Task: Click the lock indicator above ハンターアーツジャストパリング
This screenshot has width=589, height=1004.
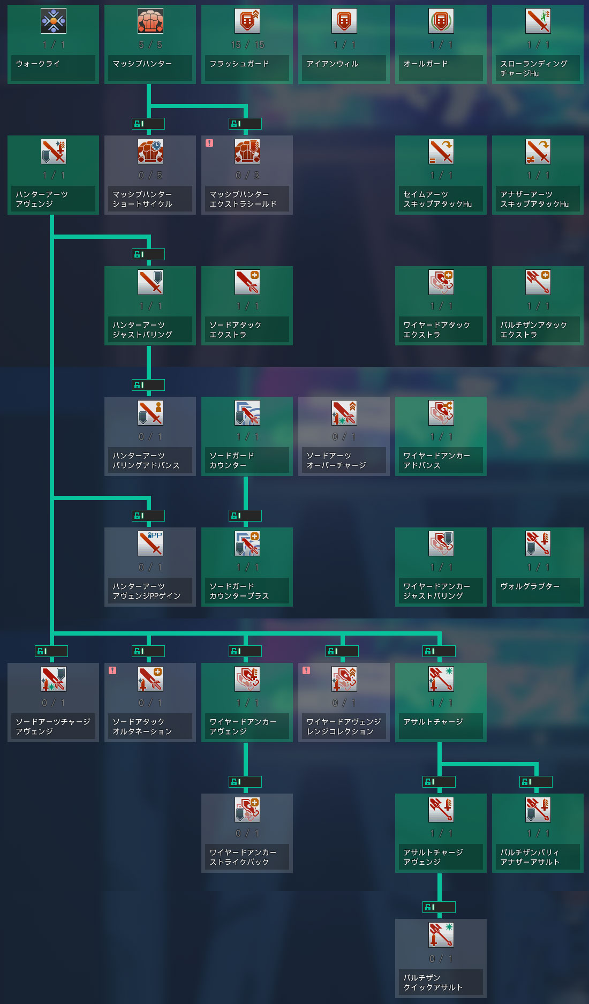Action: (148, 254)
